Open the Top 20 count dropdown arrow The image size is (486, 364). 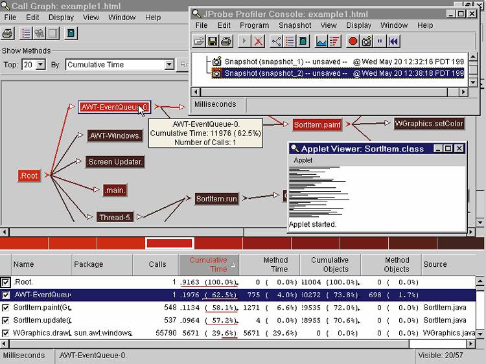(x=41, y=65)
